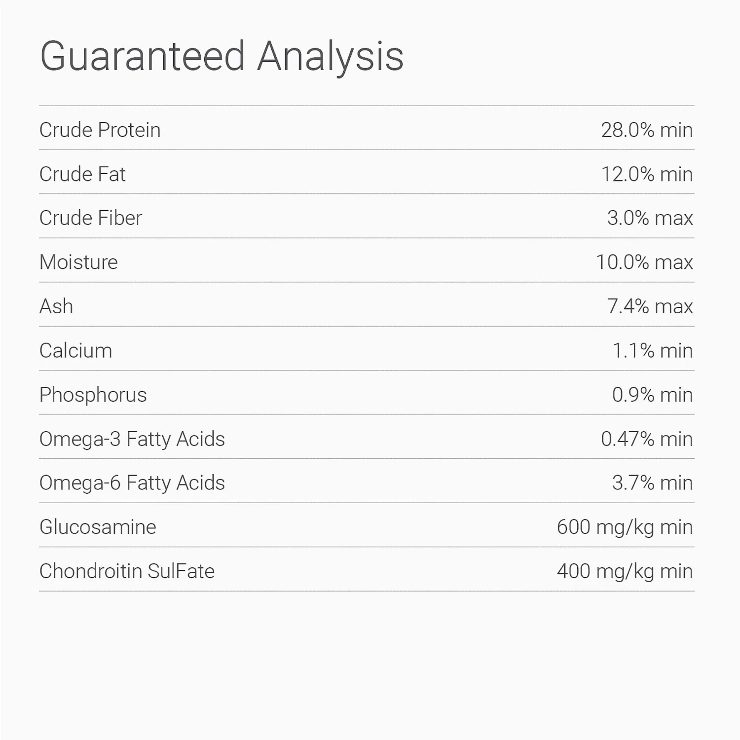This screenshot has width=740, height=740.
Task: Click the Crude Fat label
Action: (82, 174)
